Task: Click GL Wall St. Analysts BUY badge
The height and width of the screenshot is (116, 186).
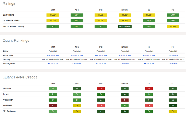Action: [x=149, y=26]
